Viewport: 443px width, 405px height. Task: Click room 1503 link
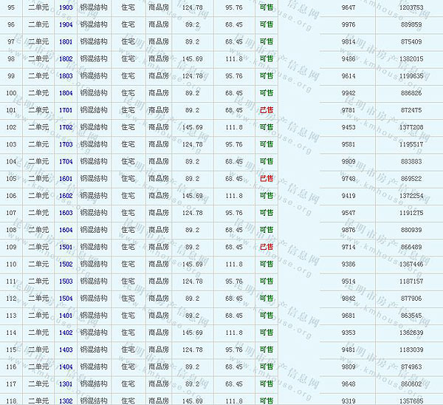[x=65, y=282]
